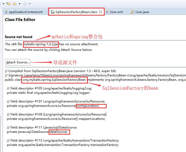The height and width of the screenshot is (152, 186).
Task: Click the 'Field descriptor #107' comment line
Action: (x=56, y=101)
